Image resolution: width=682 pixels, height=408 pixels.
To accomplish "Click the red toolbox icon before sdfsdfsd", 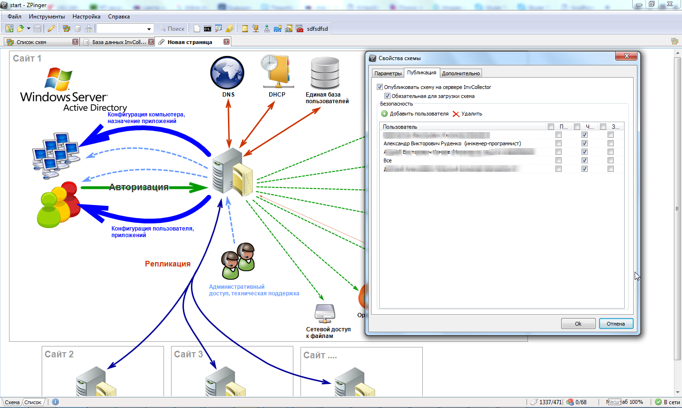I will click(300, 29).
